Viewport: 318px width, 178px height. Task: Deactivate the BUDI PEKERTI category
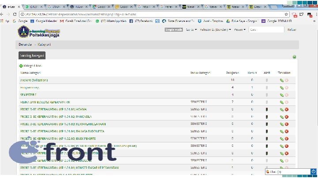pos(267,138)
